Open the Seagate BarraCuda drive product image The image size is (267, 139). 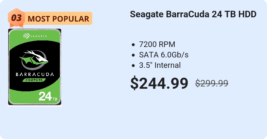[x=35, y=68]
